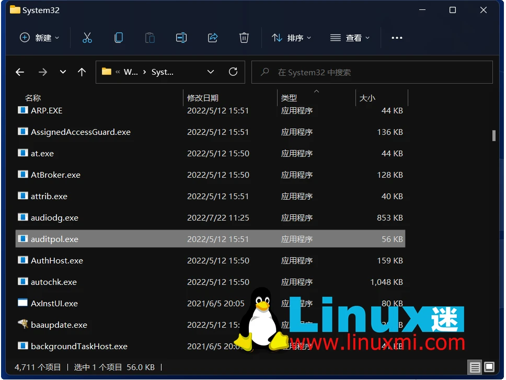This screenshot has width=506, height=380.
Task: Switch to large thumbnails view in status bar
Action: [x=489, y=367]
